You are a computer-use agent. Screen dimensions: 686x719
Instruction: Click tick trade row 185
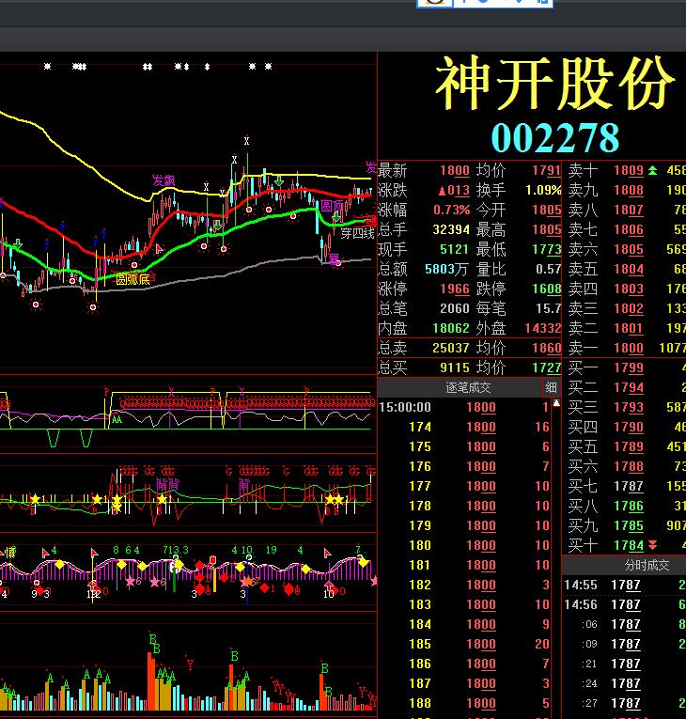(x=464, y=644)
